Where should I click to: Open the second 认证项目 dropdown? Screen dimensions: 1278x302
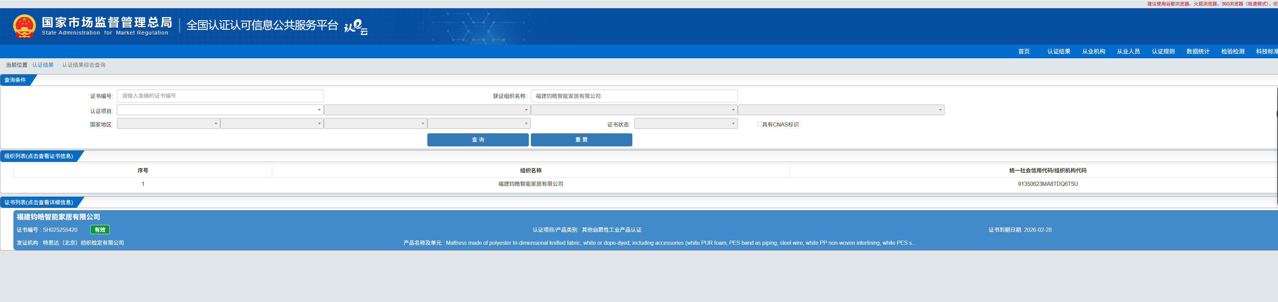tap(427, 110)
